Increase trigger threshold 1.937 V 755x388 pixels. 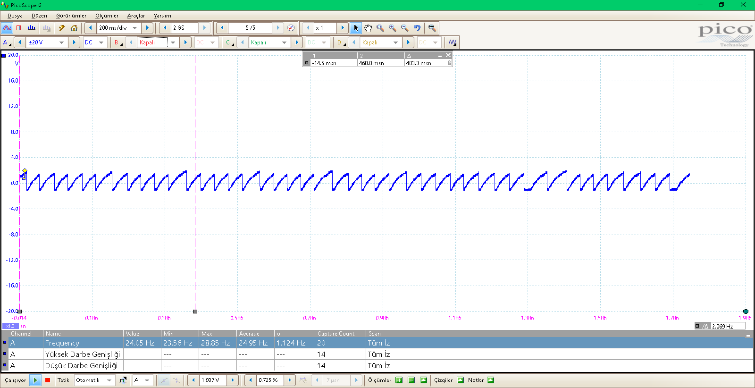[232, 380]
